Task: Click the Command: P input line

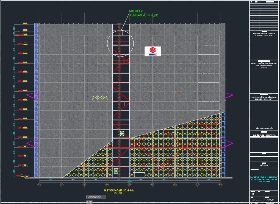Action: coord(96,197)
